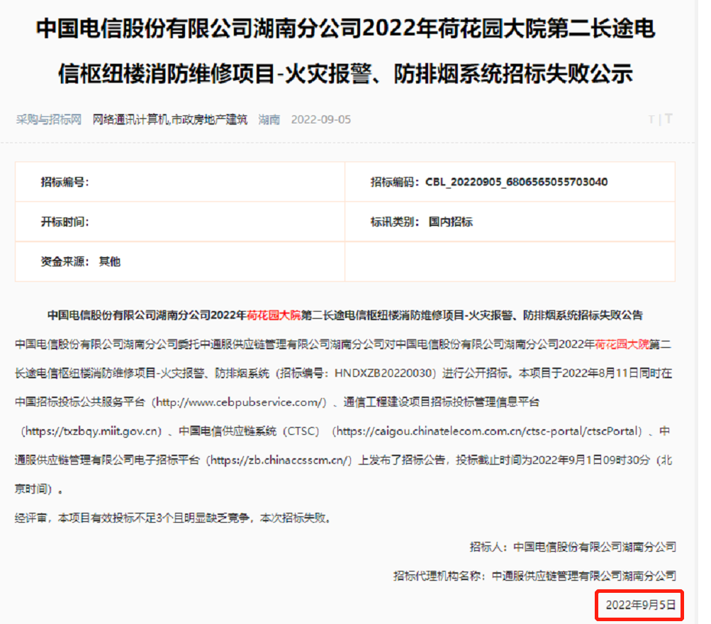Click the main page title
Viewport: 711px width, 624px height.
coord(345,51)
